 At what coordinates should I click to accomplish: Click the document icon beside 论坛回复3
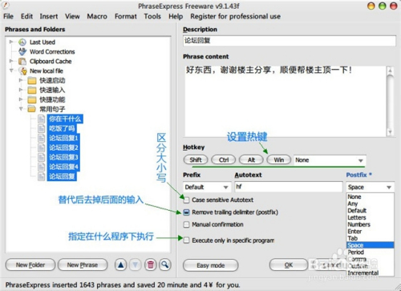tap(41, 157)
